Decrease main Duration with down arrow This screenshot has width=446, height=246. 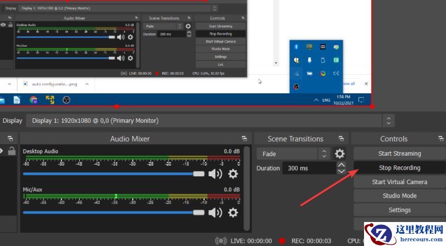(x=341, y=171)
